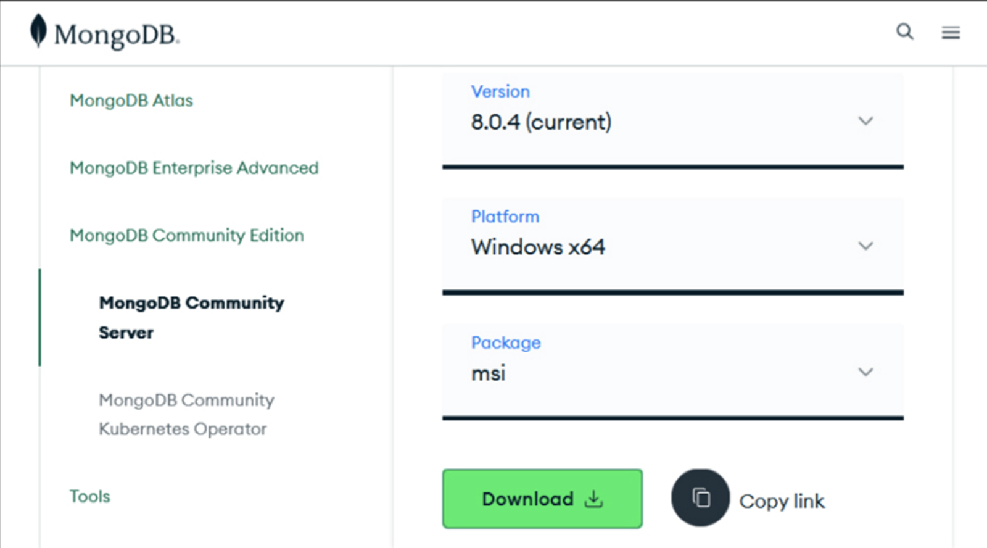This screenshot has width=987, height=548.
Task: Select MongoDB Community Server item
Action: [191, 318]
